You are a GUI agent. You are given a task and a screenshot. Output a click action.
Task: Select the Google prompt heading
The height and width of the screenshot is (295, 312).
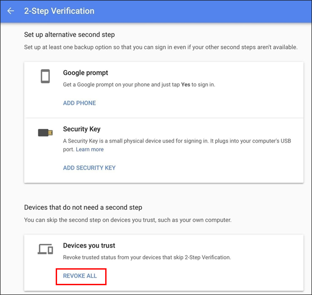(x=86, y=73)
